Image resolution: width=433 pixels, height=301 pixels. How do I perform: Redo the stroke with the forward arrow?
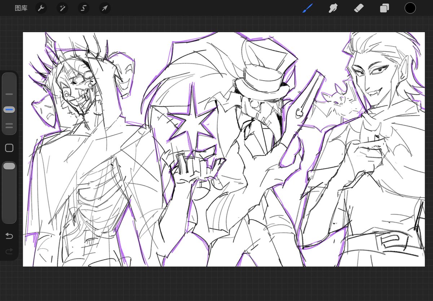[x=9, y=251]
